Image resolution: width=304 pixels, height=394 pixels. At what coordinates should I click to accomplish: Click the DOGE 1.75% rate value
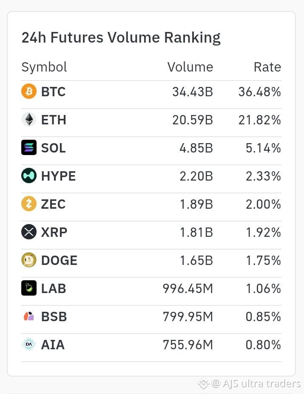click(x=263, y=261)
